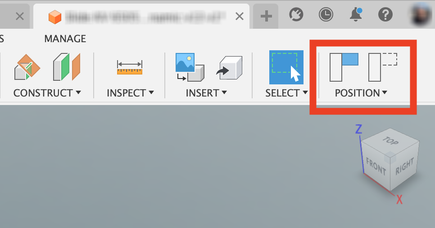Activate the blue Select tool icon
The image size is (435, 228).
coord(286,67)
